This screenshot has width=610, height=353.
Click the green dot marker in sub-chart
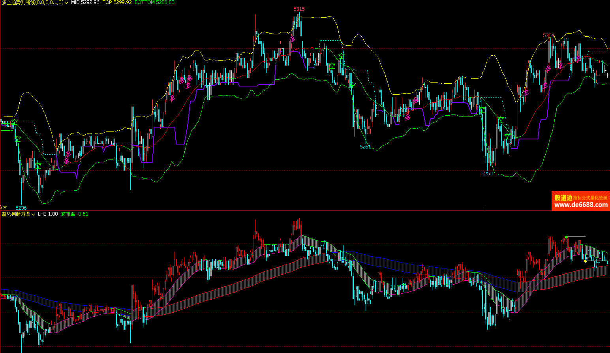pos(566,237)
